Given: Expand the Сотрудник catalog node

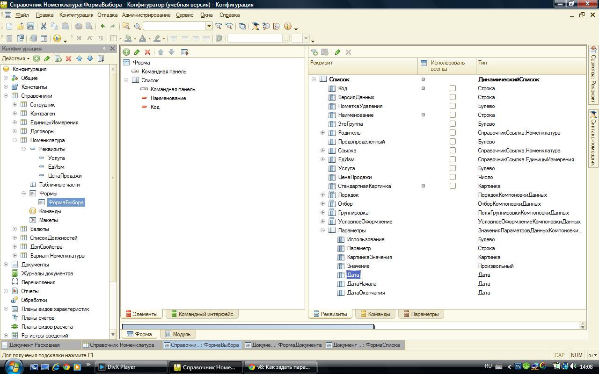Looking at the screenshot, I should tap(15, 105).
